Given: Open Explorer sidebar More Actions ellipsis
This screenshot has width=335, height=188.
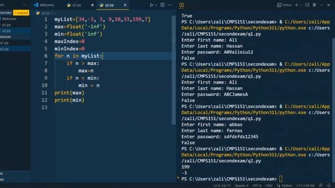Looking at the screenshot, I should [25, 5].
